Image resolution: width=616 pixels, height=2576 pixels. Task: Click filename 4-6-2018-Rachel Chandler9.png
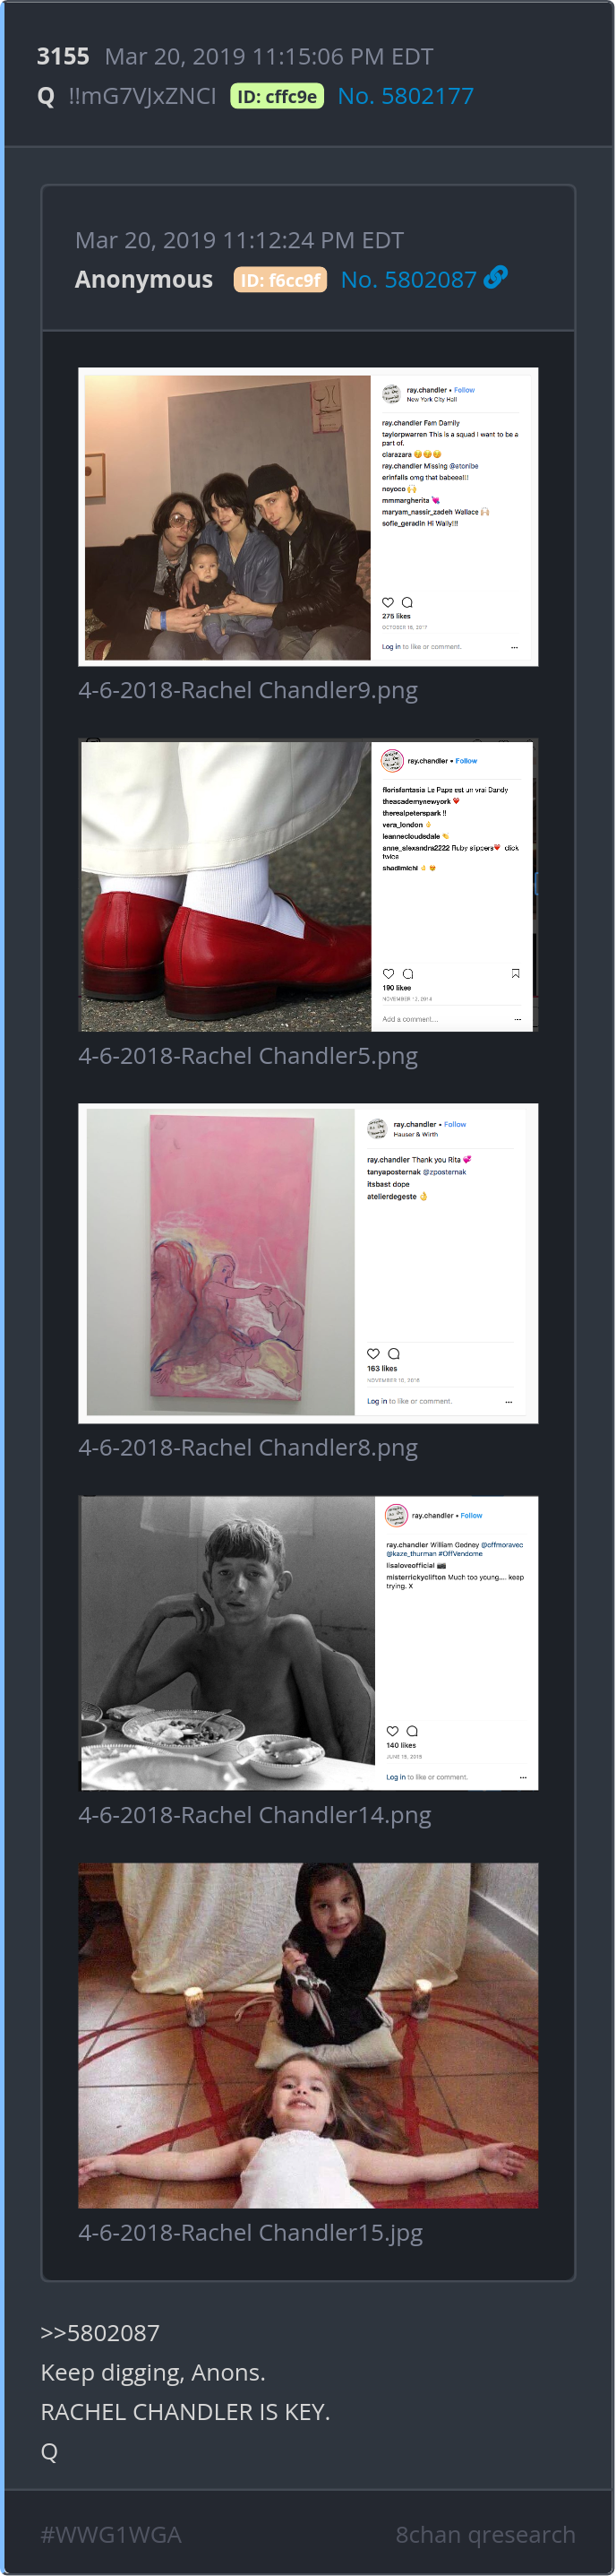click(x=248, y=690)
